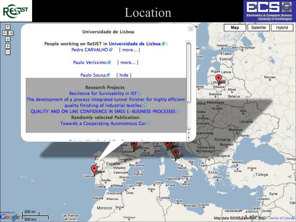Click the Belarus country label
Image resolution: width=296 pixels, height=222 pixels.
pos(234,97)
